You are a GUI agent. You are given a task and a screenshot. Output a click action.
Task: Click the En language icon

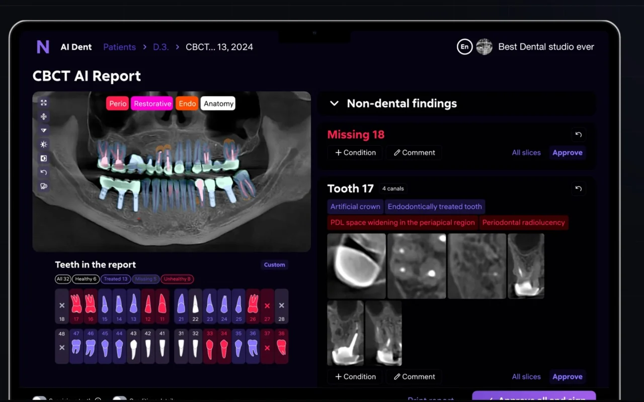click(465, 47)
